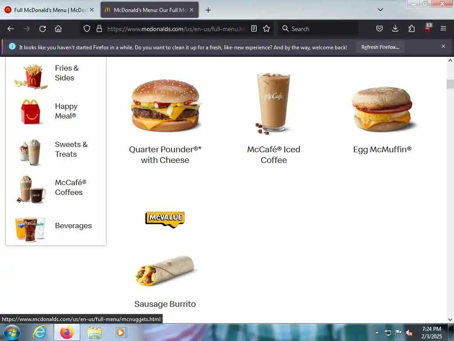Image resolution: width=454 pixels, height=341 pixels.
Task: Click the McValue badge logo
Action: pyautogui.click(x=165, y=219)
